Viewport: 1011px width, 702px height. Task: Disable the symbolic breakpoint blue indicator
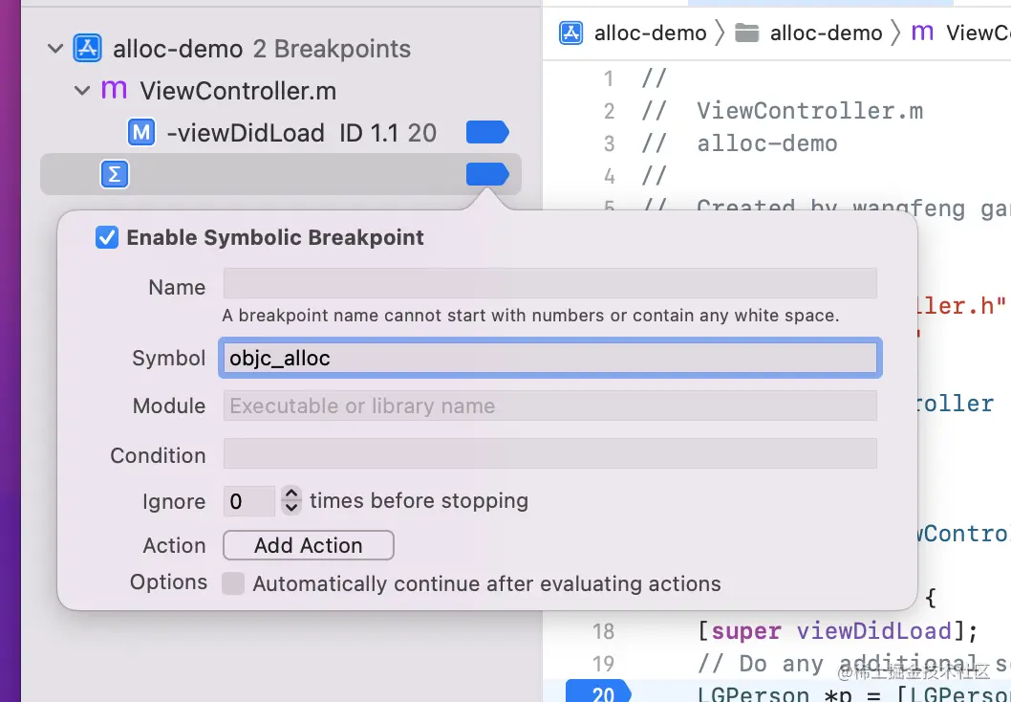point(487,174)
